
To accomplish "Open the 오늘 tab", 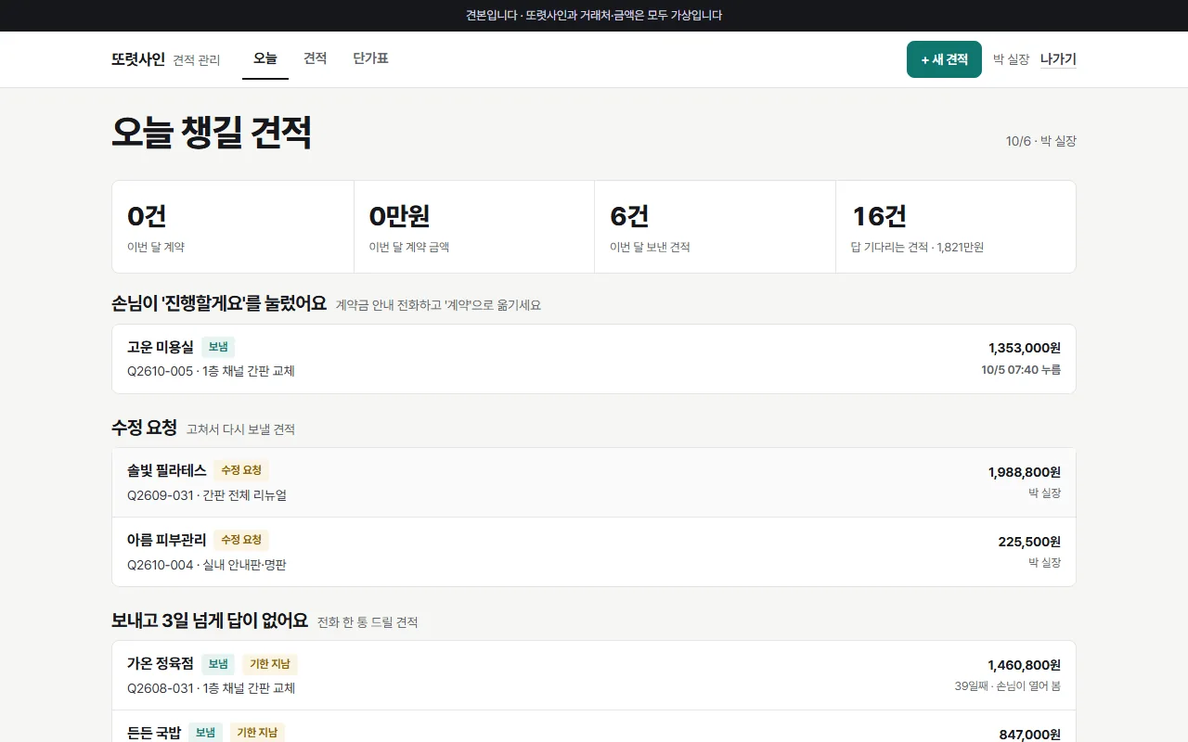I will [x=265, y=58].
